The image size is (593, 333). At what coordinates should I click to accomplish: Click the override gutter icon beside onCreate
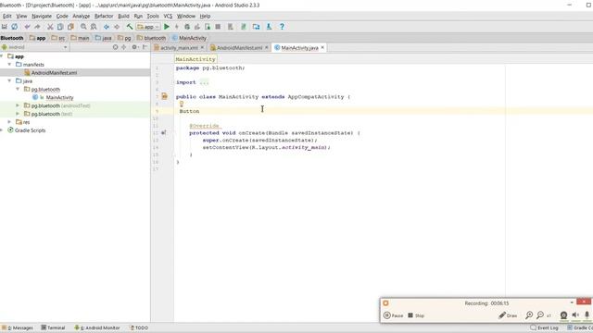click(x=163, y=133)
